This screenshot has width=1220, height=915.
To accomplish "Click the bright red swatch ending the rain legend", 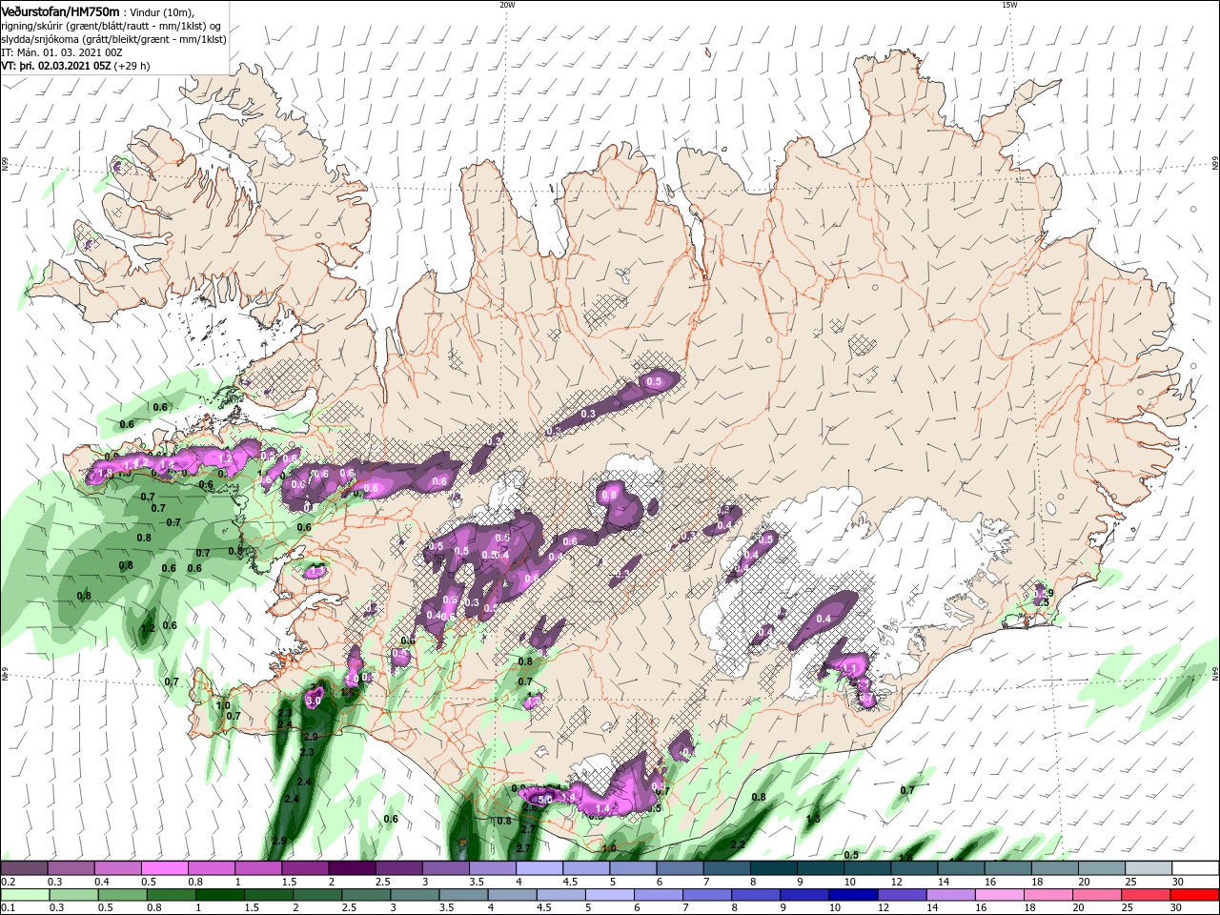I will coord(1194,895).
